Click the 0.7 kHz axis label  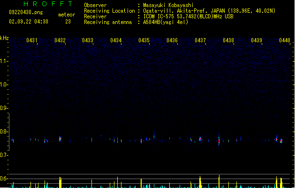(x=4, y=155)
